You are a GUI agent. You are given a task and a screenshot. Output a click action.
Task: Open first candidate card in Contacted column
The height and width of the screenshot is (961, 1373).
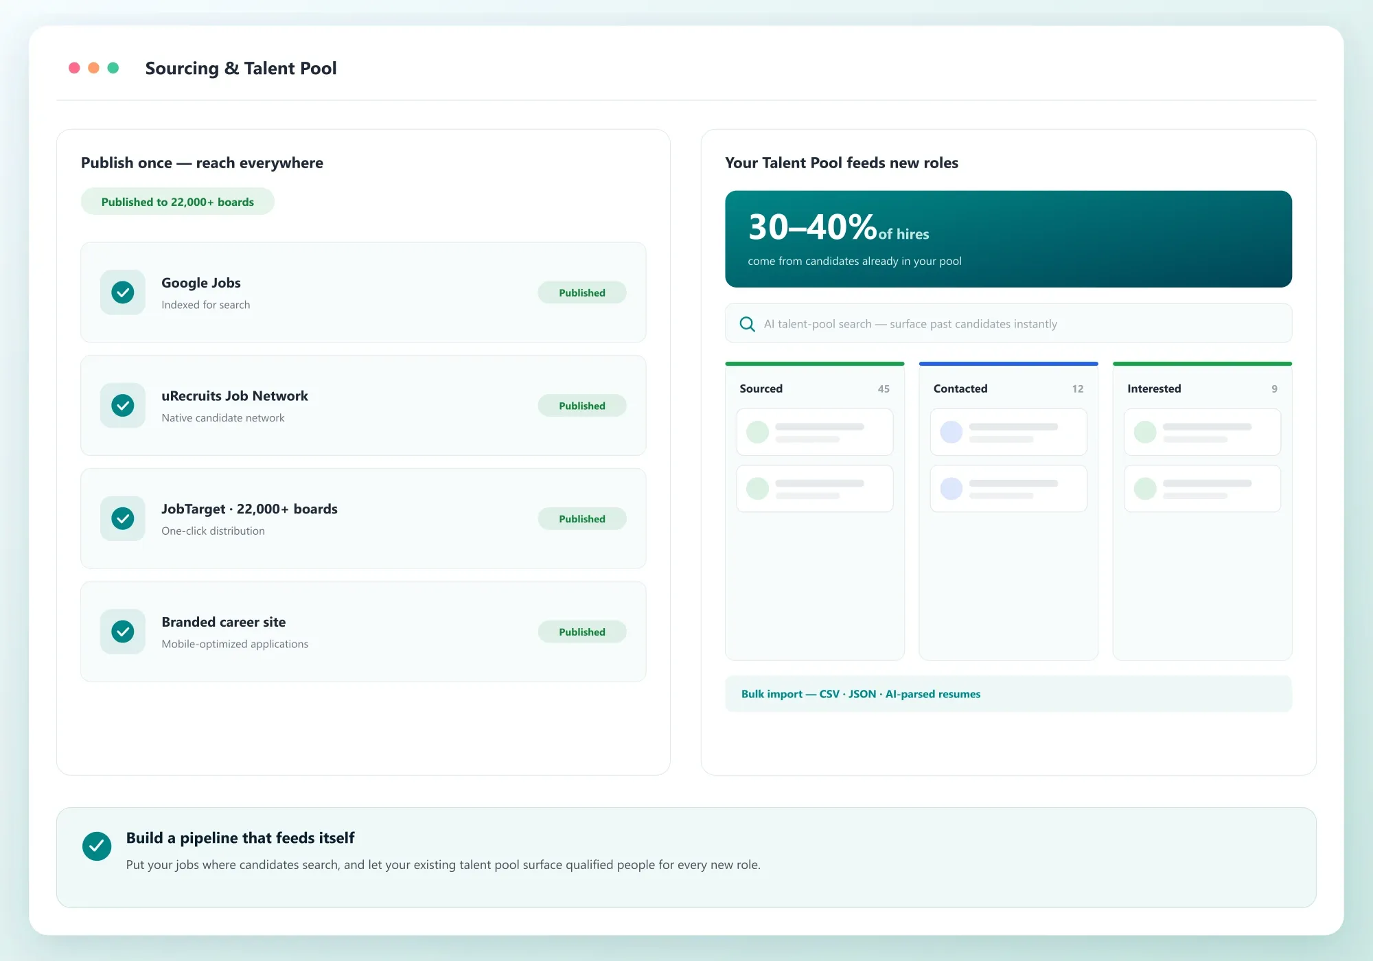pos(1008,432)
